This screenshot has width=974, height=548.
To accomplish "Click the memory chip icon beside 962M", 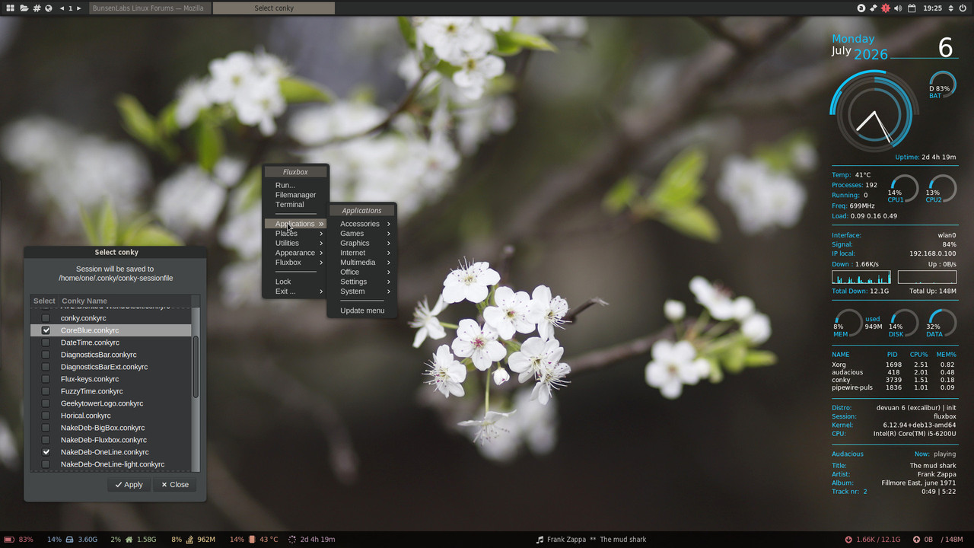I will 189,540.
